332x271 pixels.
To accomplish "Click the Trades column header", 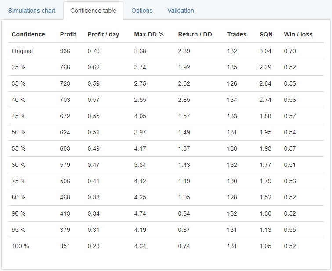I will [237, 34].
